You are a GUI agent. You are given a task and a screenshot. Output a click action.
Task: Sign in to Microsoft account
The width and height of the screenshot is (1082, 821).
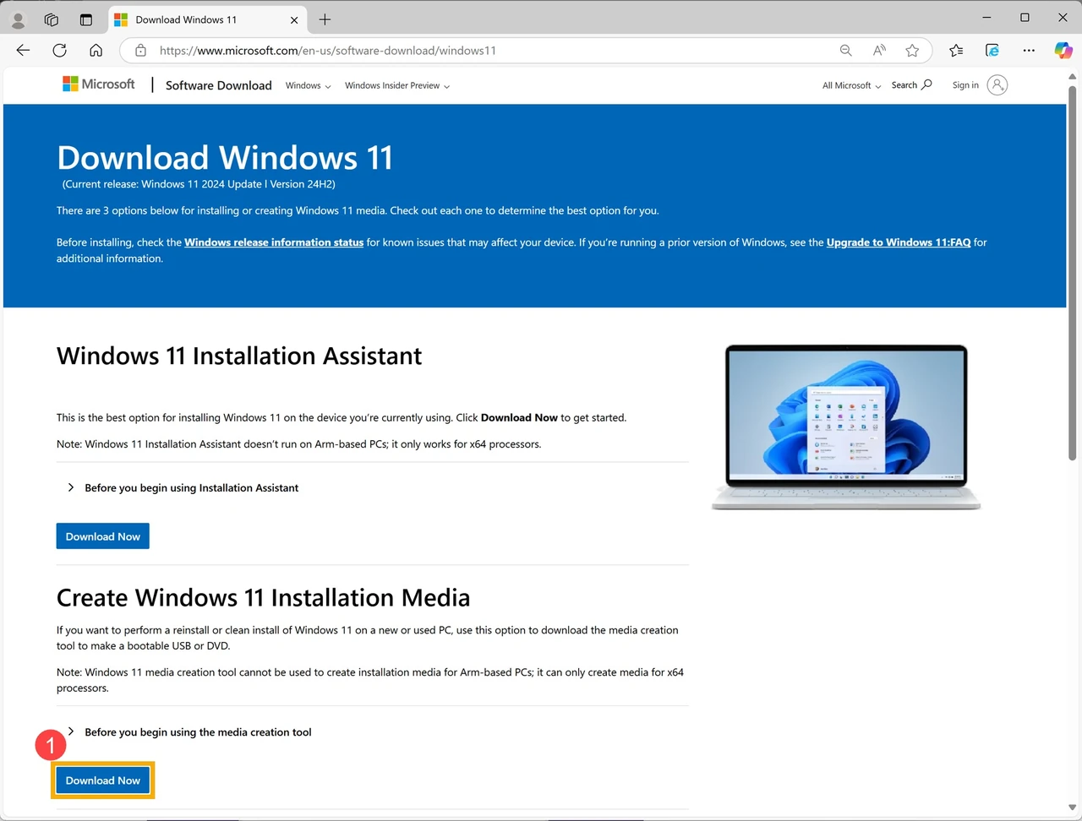965,85
